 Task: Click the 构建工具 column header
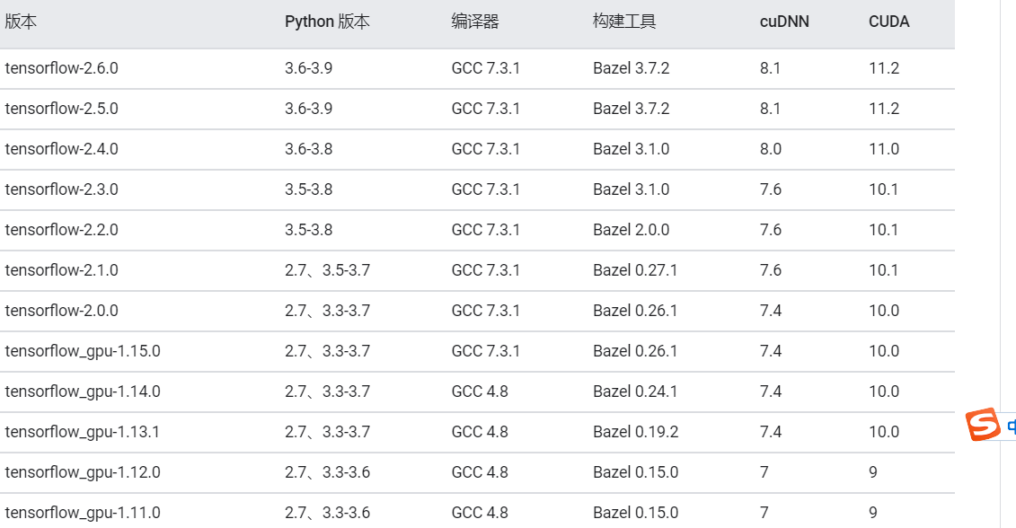pyautogui.click(x=624, y=22)
